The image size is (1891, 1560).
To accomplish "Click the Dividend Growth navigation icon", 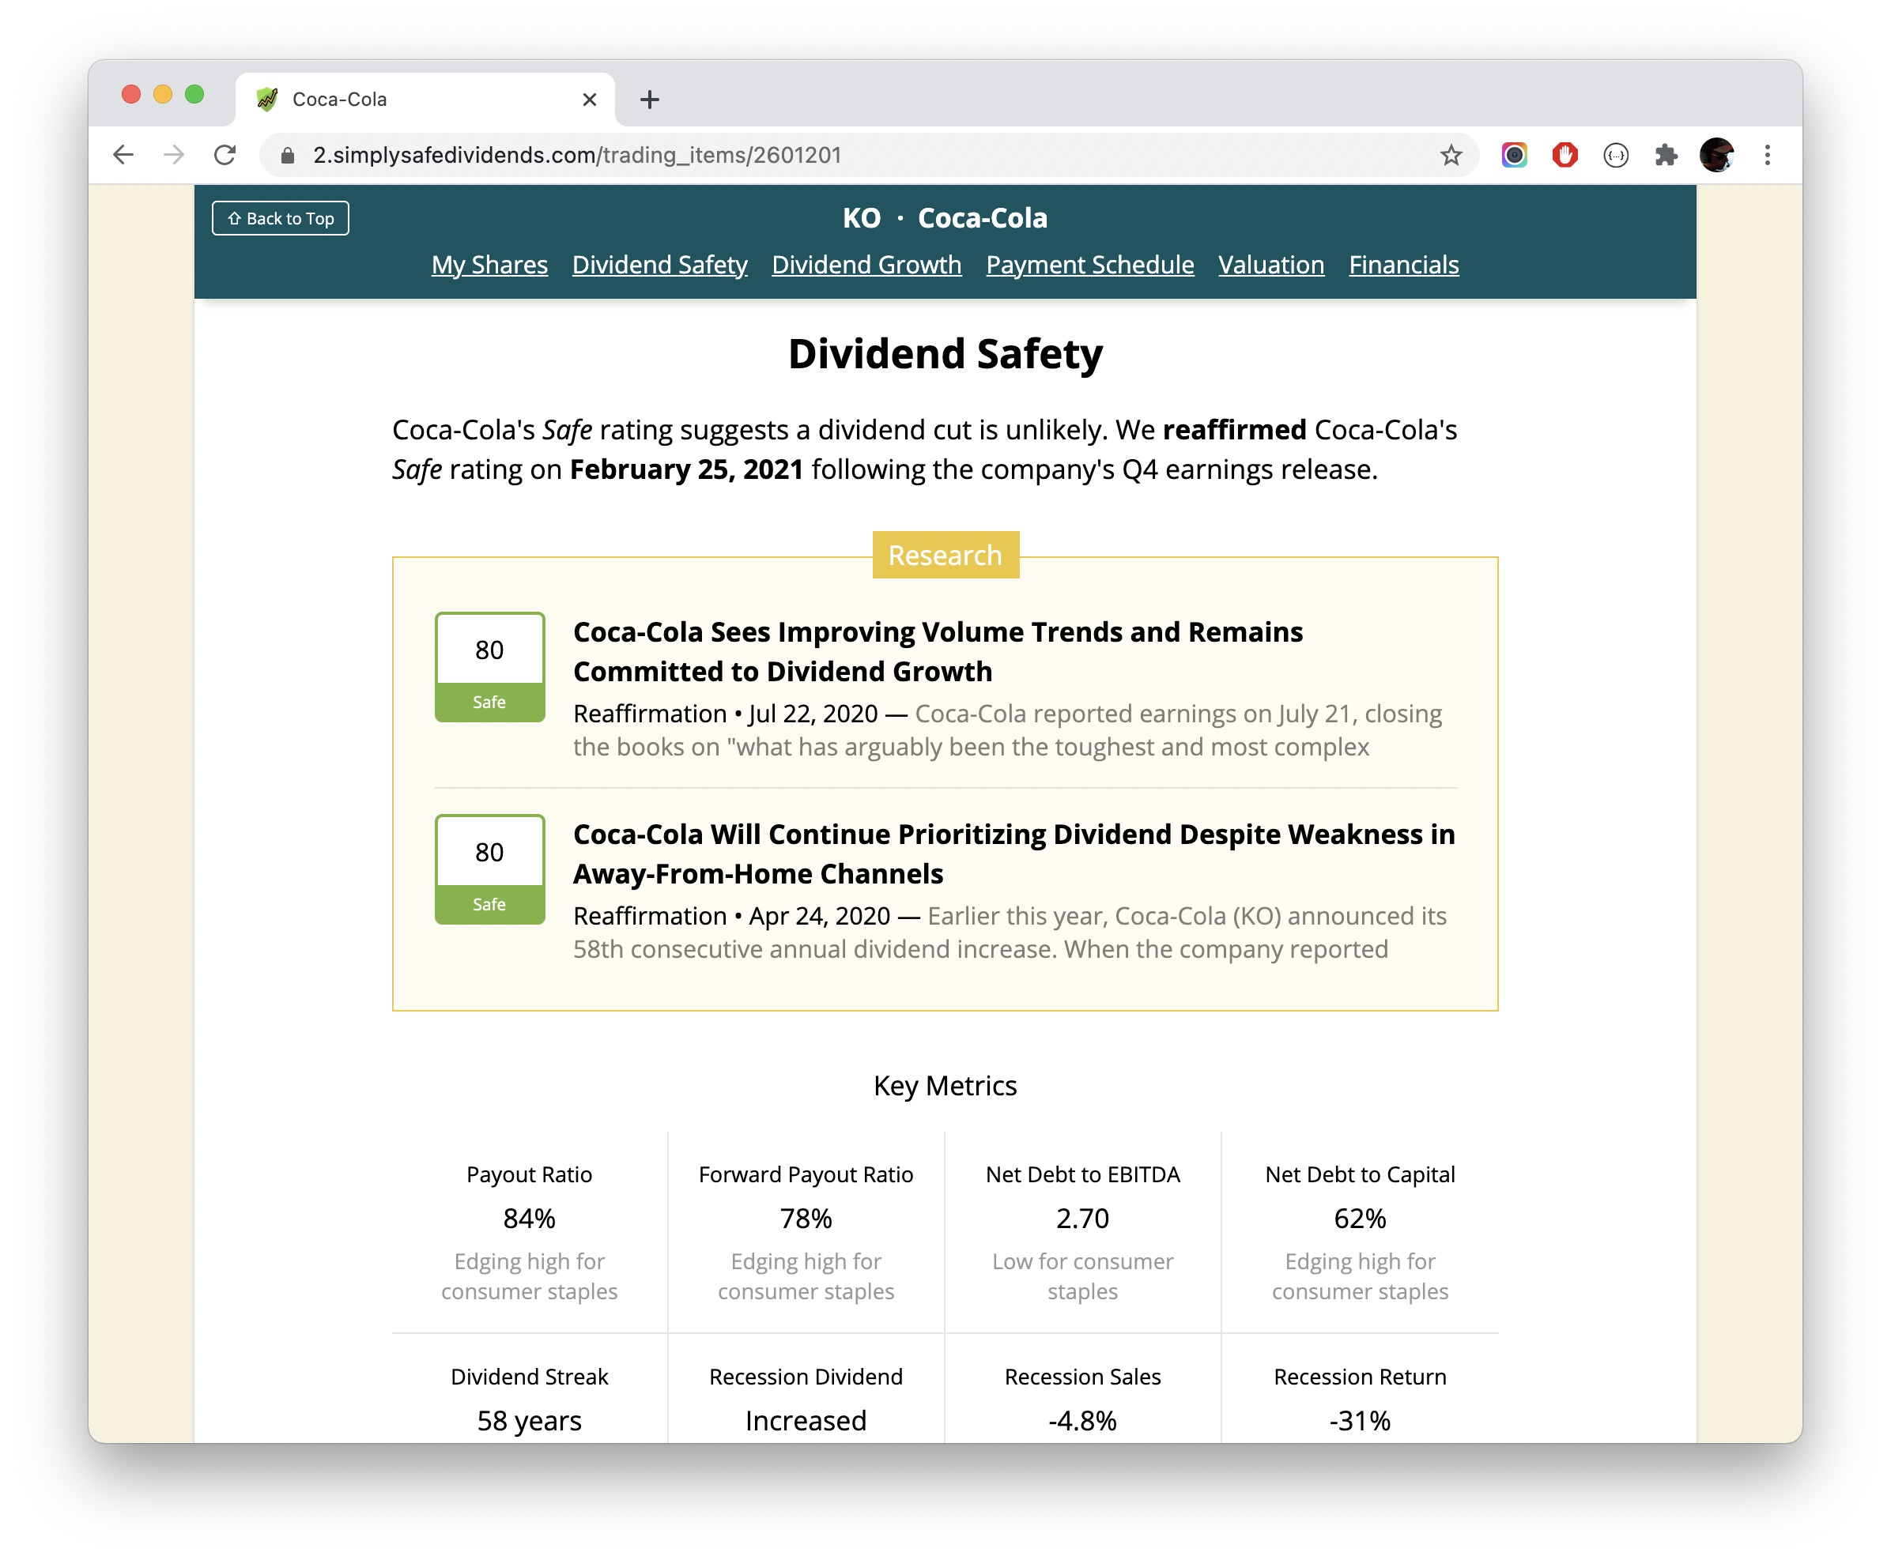I will pos(867,264).
